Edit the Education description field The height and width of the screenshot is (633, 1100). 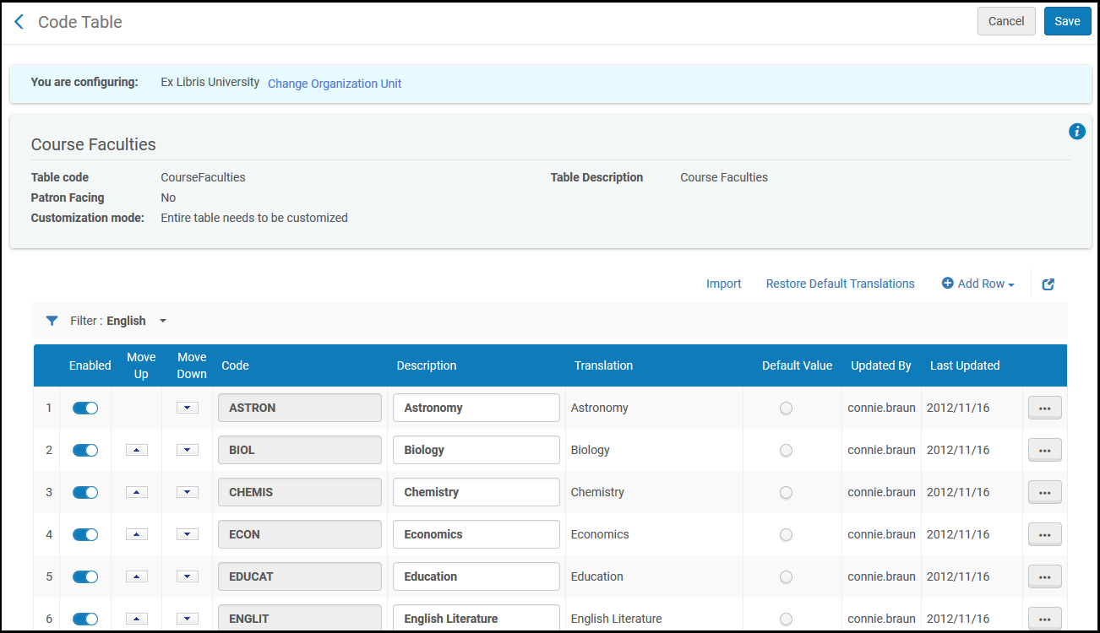tap(476, 576)
